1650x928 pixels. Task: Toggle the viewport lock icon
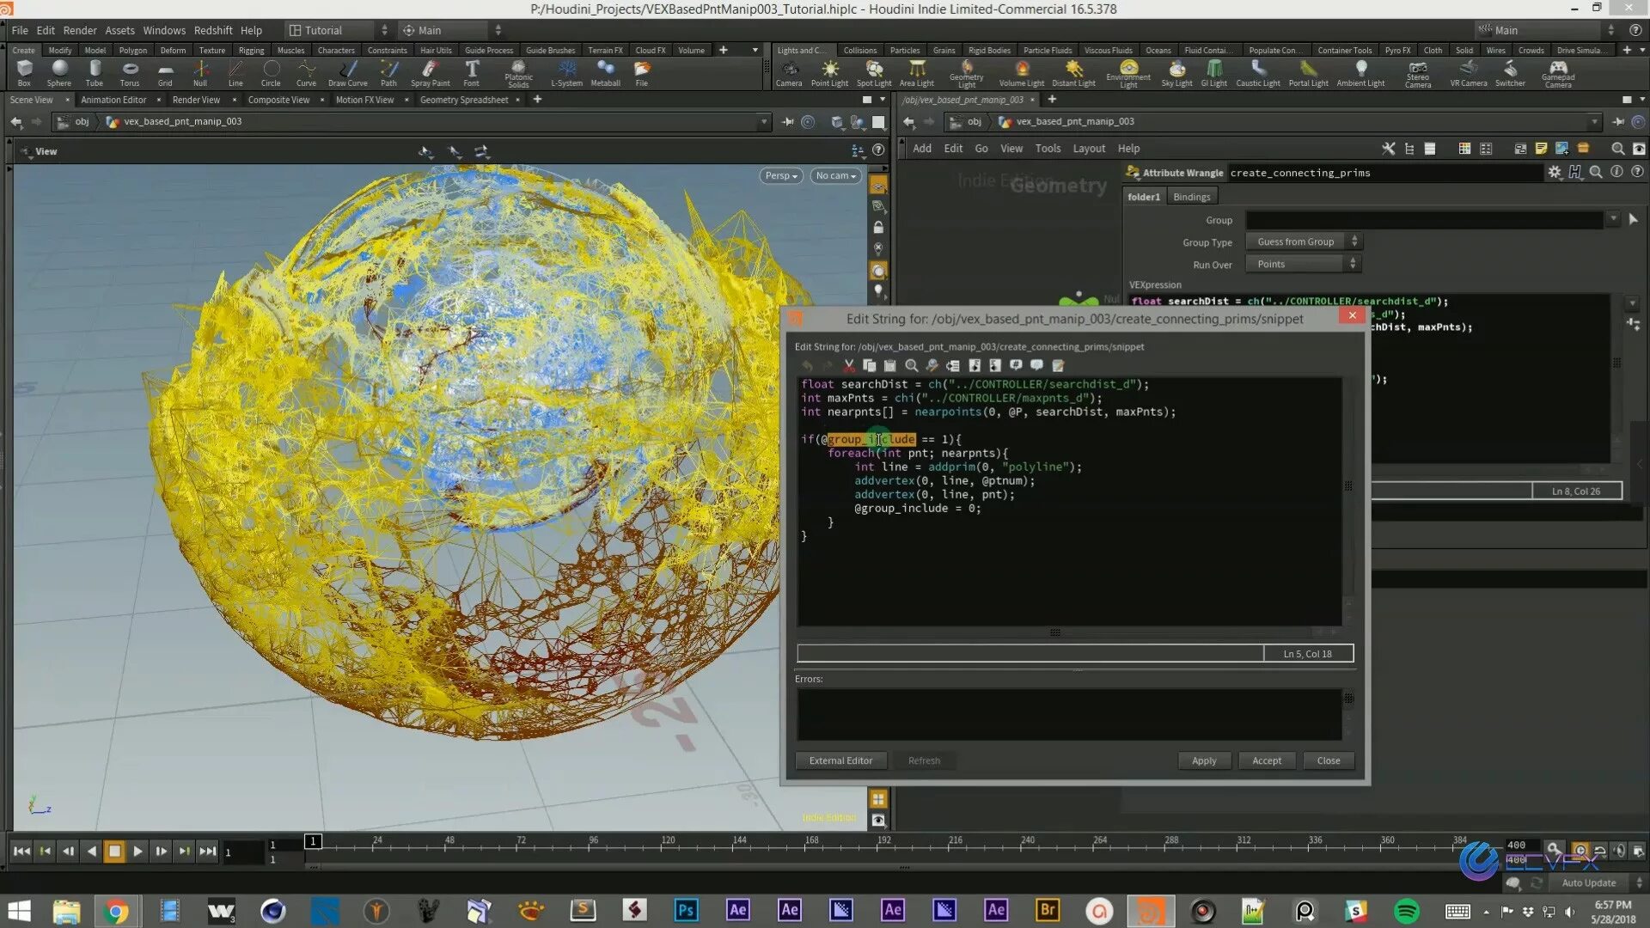coord(878,228)
